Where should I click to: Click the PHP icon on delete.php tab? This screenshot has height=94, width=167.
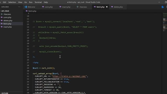point(112,7)
